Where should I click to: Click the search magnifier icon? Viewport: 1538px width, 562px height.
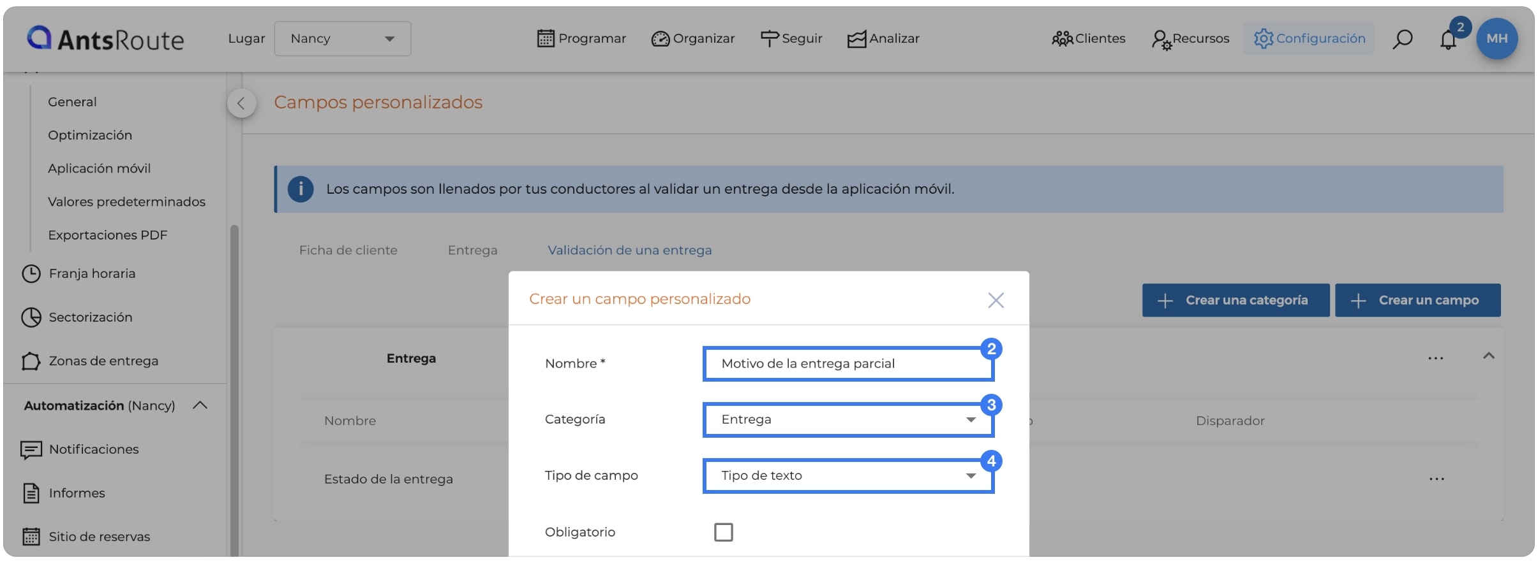(x=1402, y=39)
